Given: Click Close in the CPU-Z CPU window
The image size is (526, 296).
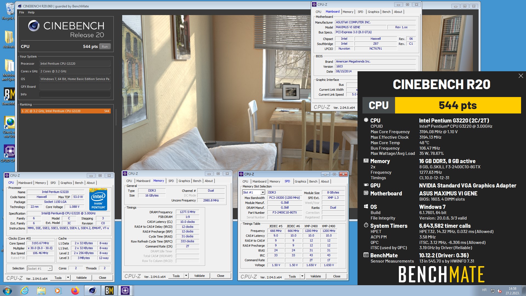Looking at the screenshot, I should click(x=102, y=278).
